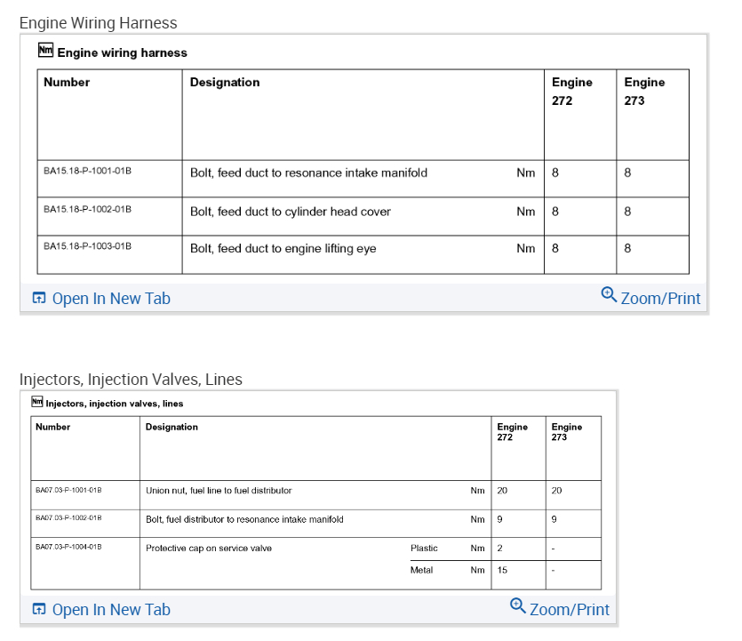Click 'Bolt, feed duct to cylinder head cover' row
The width and height of the screenshot is (742, 641).
tap(291, 212)
